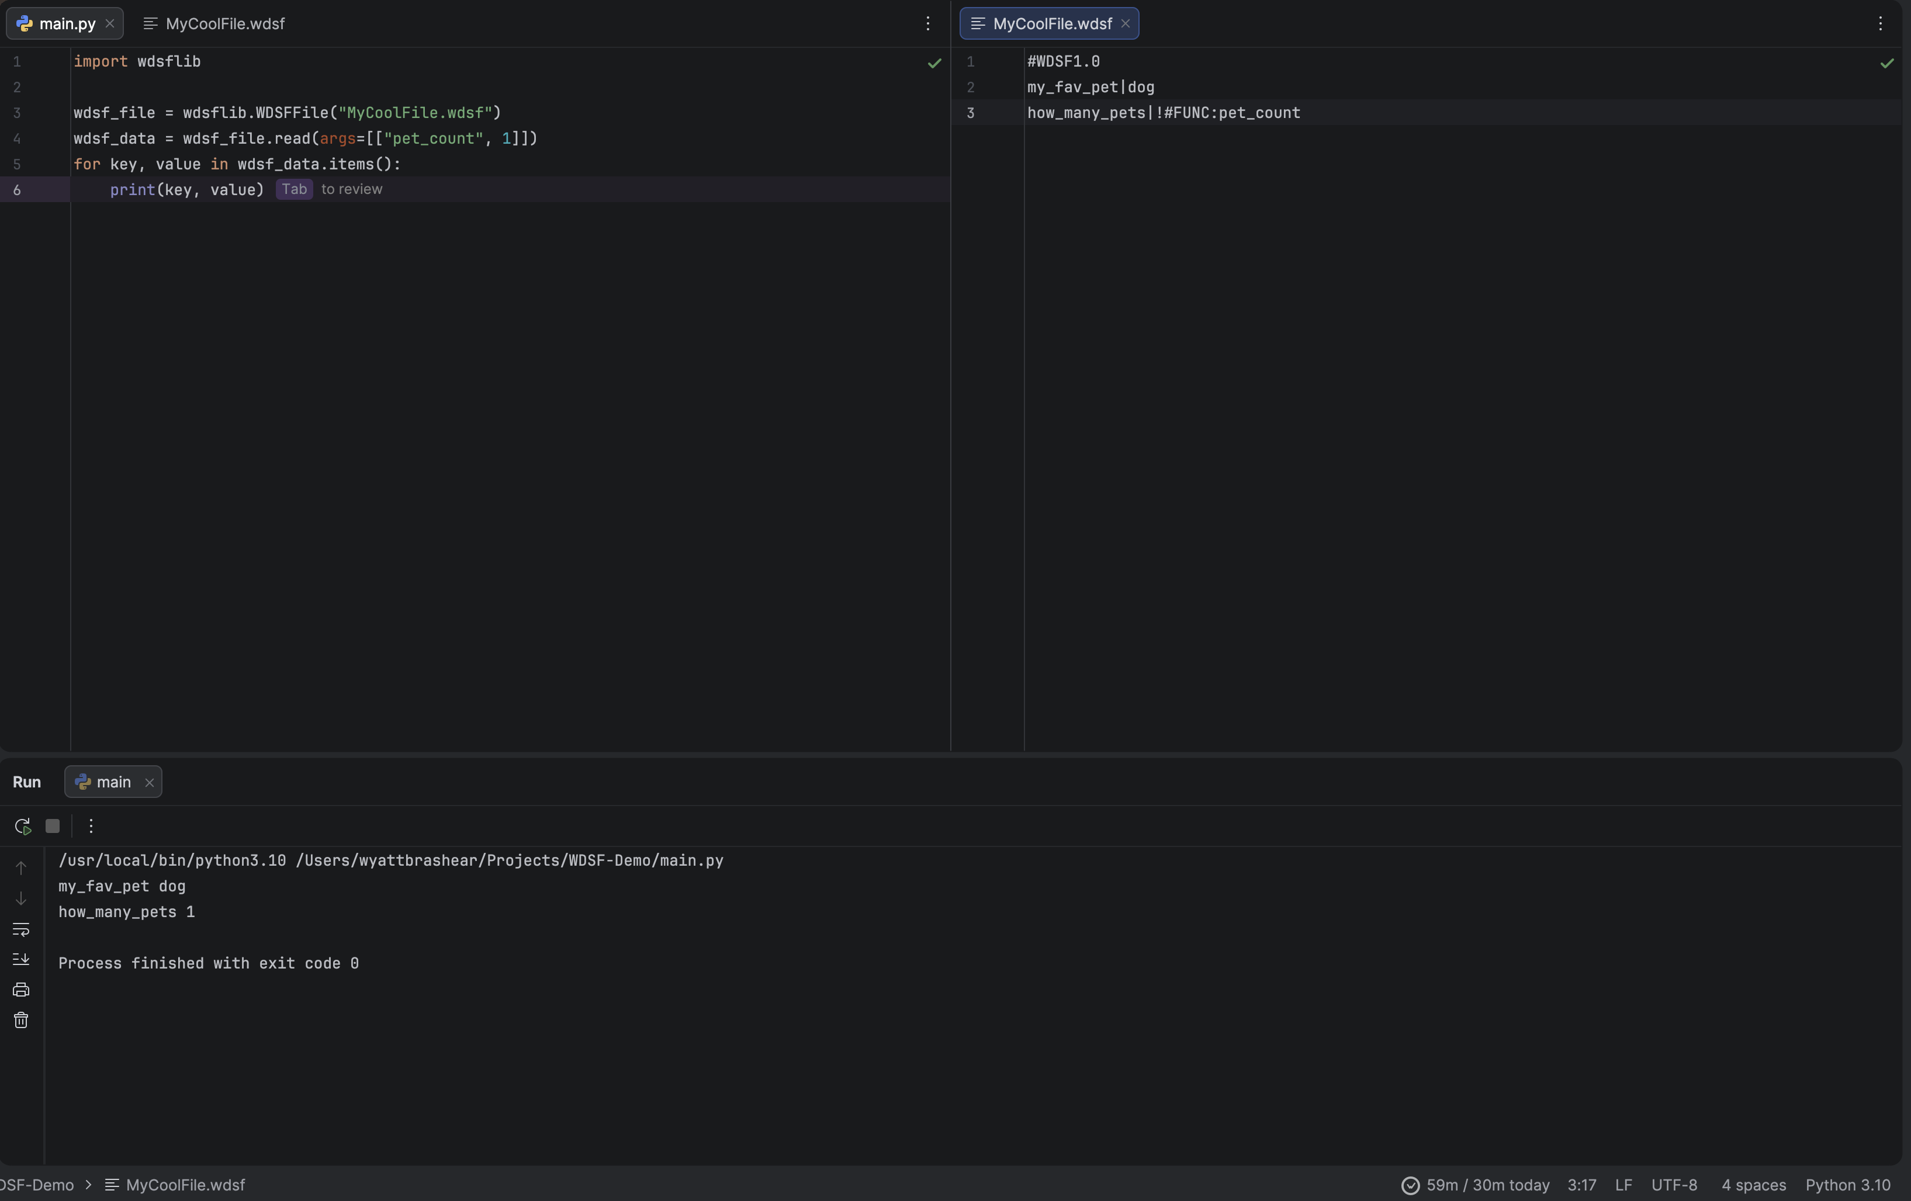Click cursor position 3:17 indicator
Screen dimensions: 1911x1201
click(x=1581, y=1185)
